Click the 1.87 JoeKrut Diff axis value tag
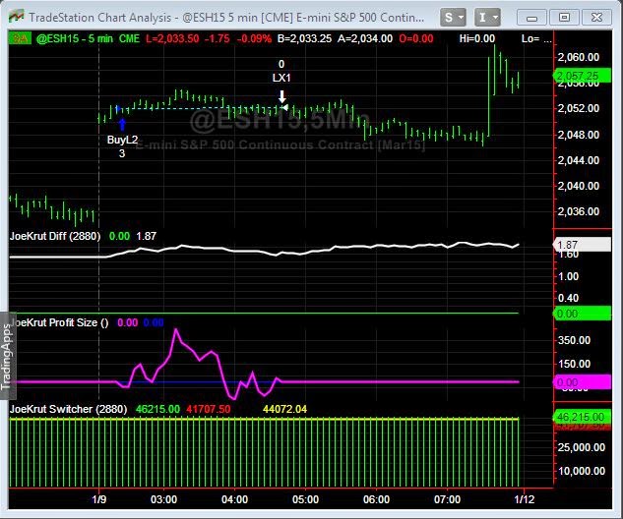The image size is (623, 519). 582,245
